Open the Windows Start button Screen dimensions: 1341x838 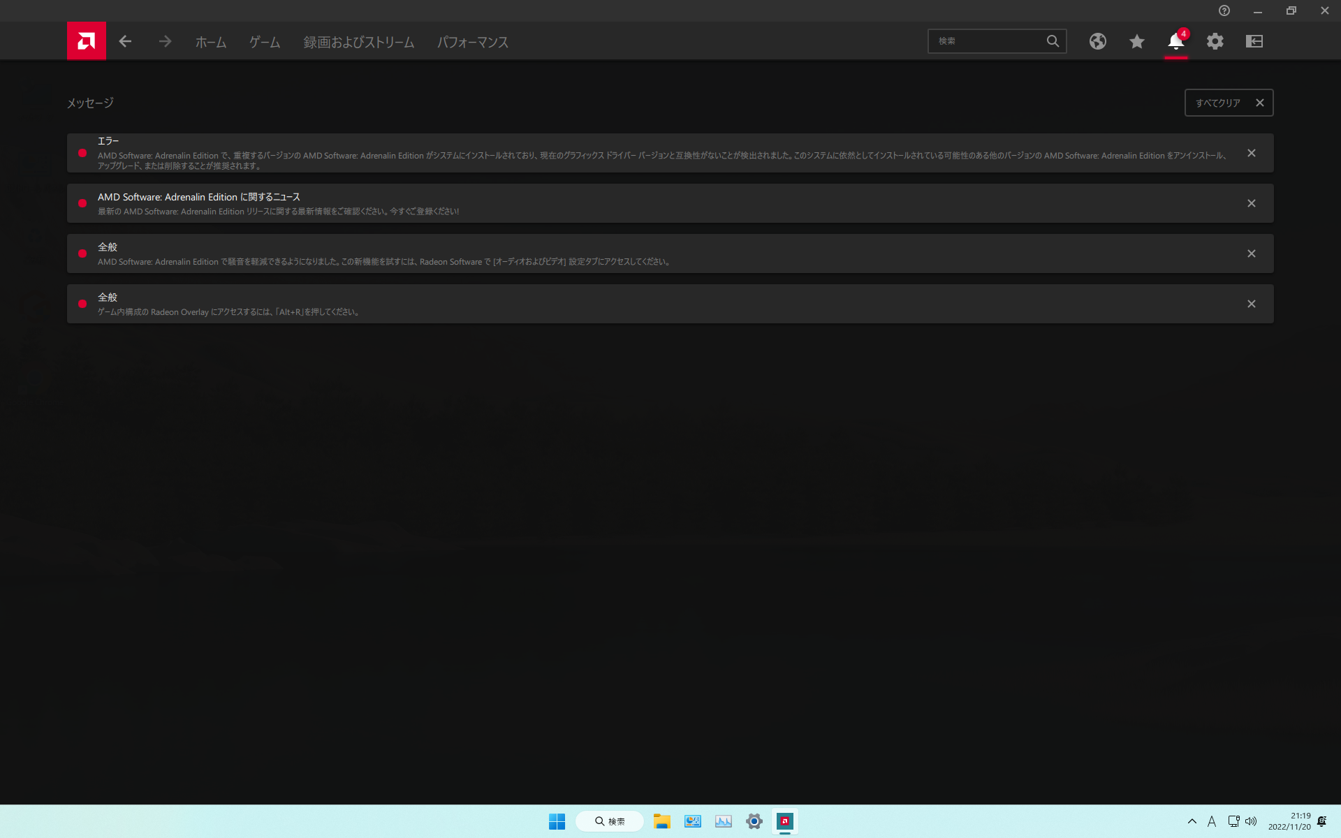click(x=557, y=821)
